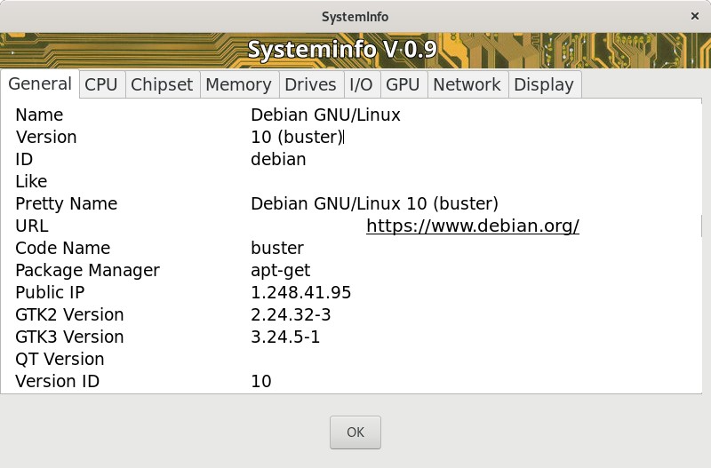
Task: Click the Version field value 10 (buster)
Action: [297, 138]
